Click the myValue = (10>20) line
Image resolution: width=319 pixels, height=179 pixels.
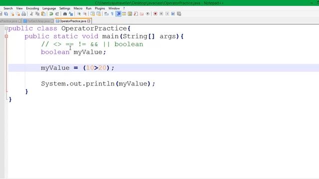(78, 68)
